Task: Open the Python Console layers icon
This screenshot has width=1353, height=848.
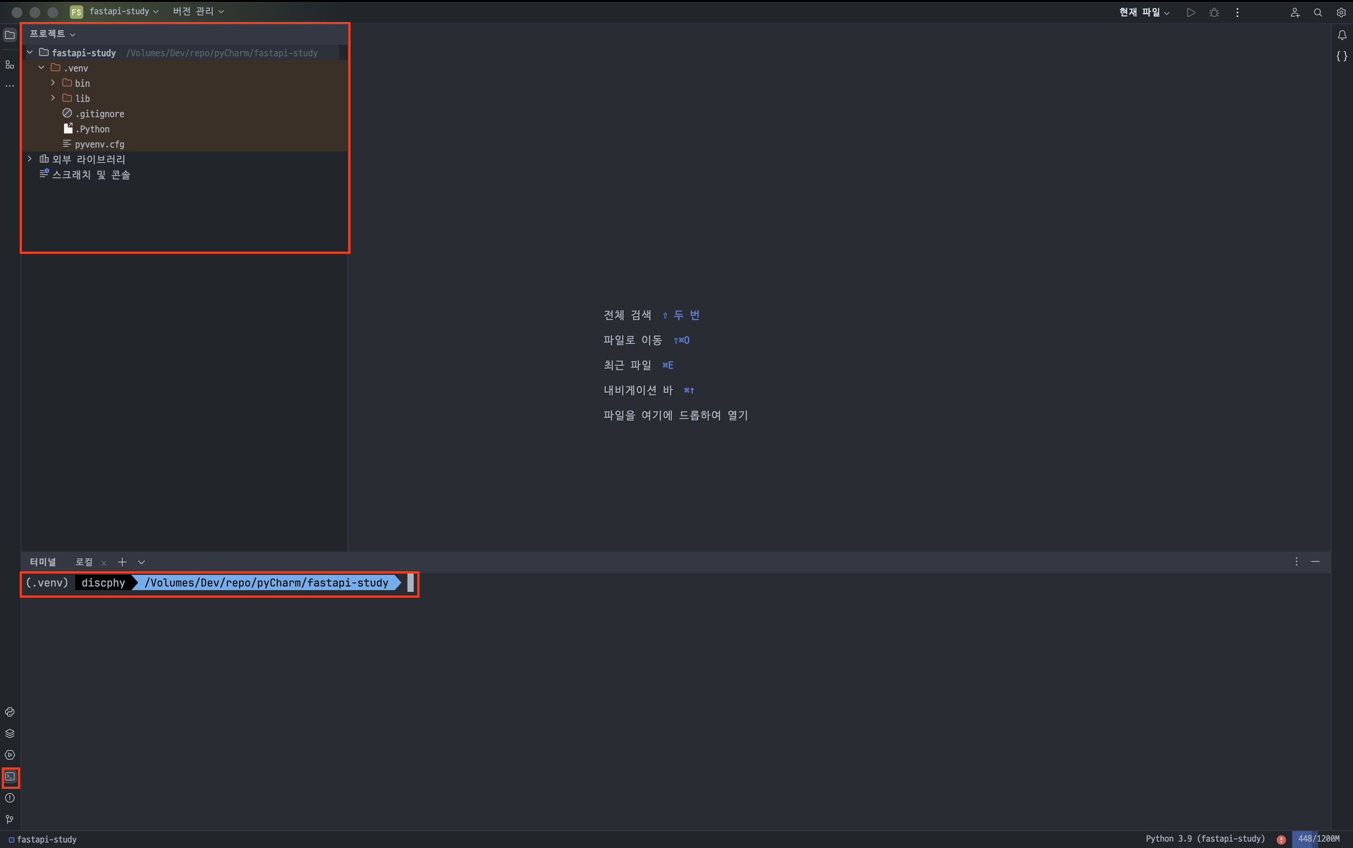Action: click(x=10, y=733)
